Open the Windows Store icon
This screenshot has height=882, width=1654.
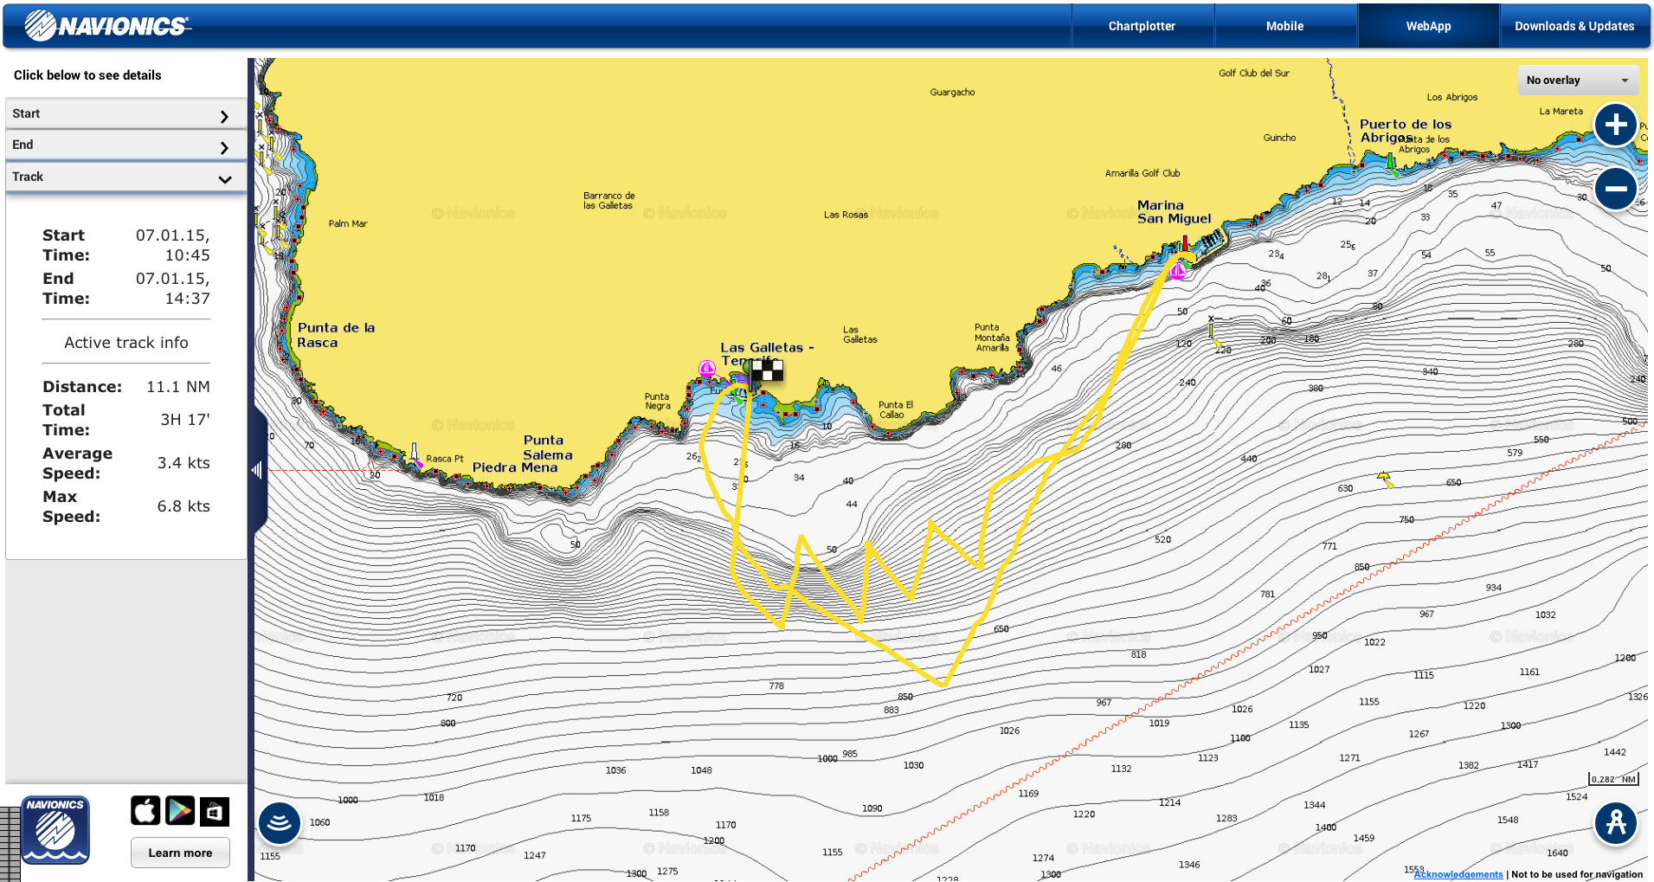coord(215,811)
